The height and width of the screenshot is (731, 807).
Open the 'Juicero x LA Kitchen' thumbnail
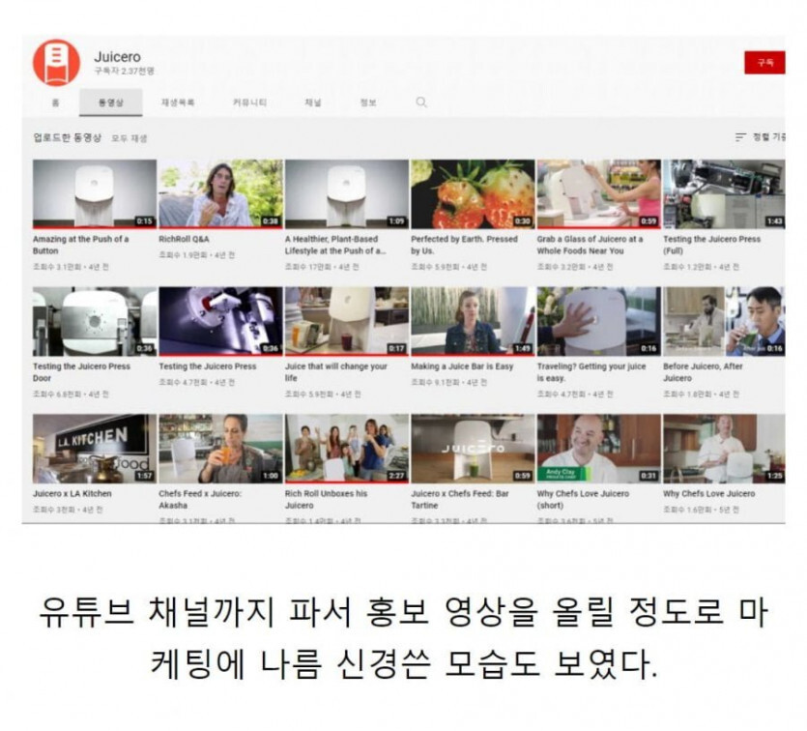[95, 449]
